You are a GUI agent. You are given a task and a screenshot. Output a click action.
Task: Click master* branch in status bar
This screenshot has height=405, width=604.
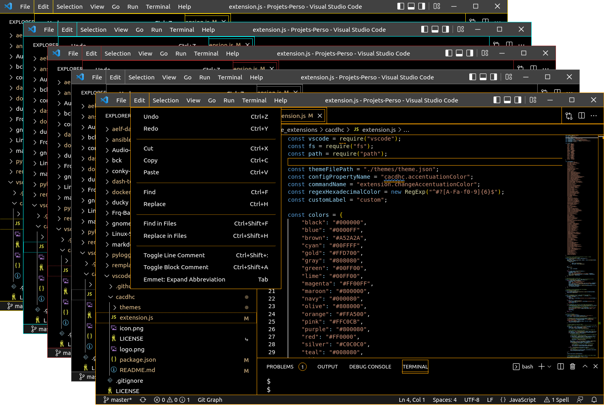[x=118, y=400]
